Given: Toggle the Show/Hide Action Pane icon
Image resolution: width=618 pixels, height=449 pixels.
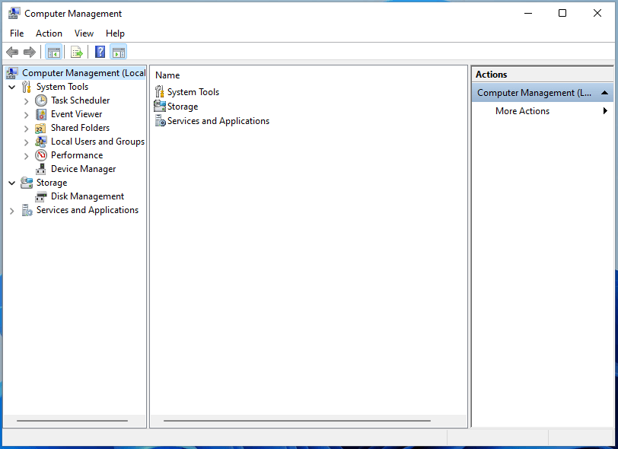Looking at the screenshot, I should [x=118, y=52].
